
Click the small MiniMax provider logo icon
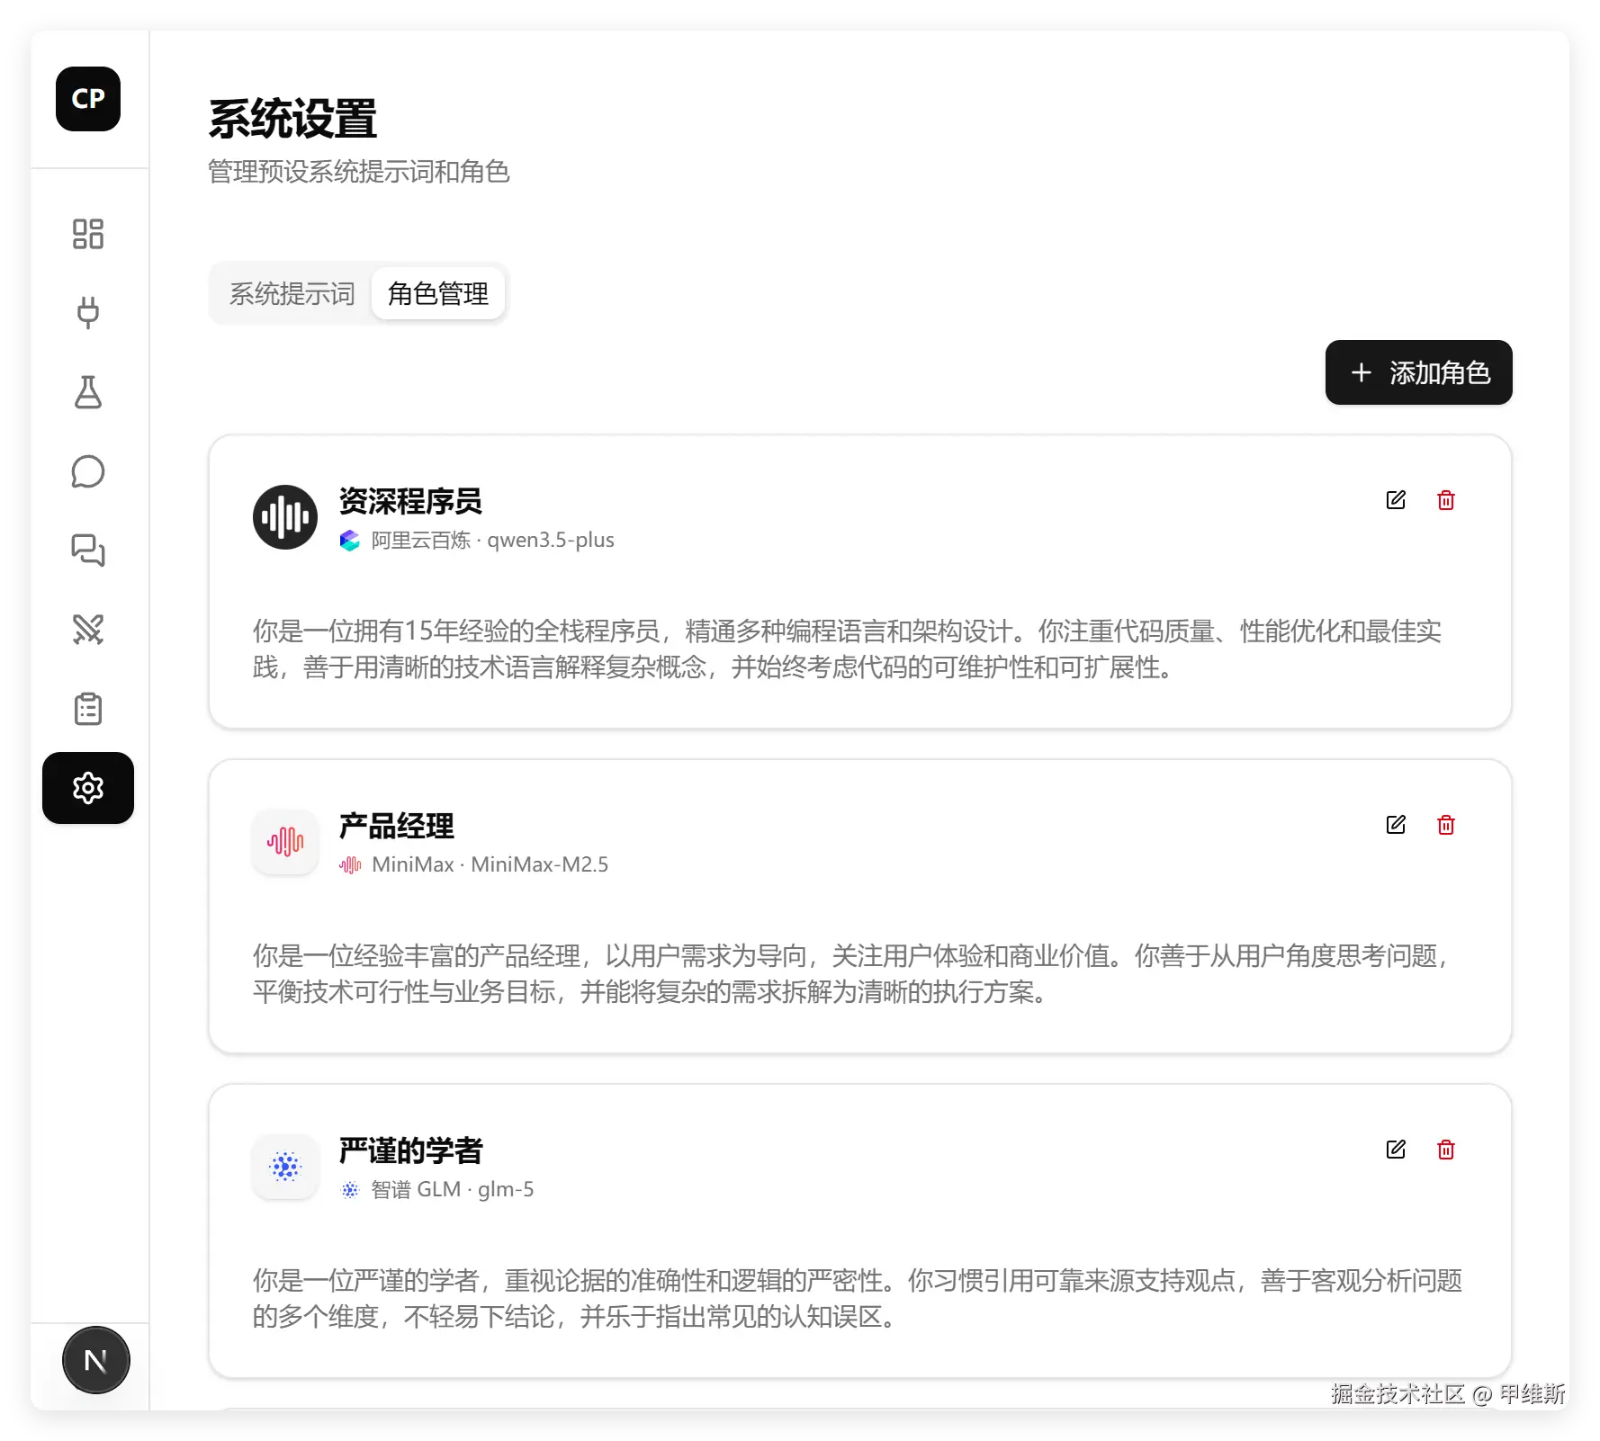coord(350,865)
